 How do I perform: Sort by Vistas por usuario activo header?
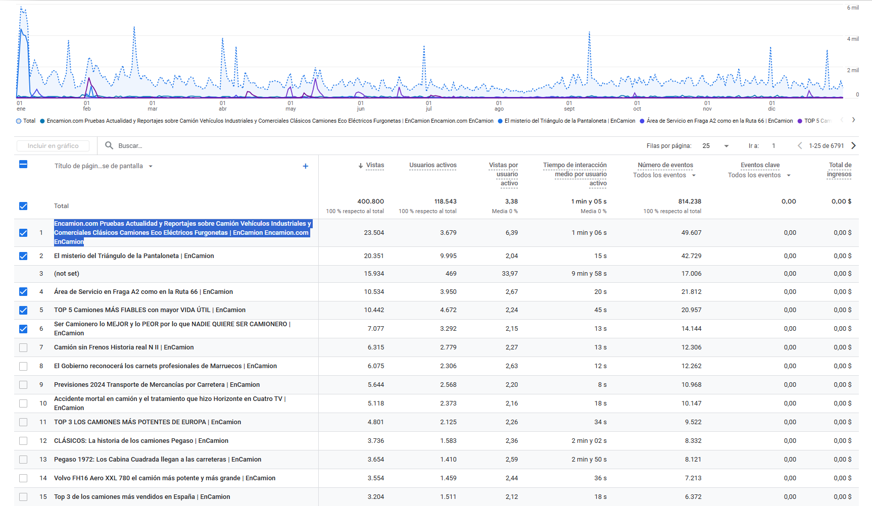[x=503, y=174]
